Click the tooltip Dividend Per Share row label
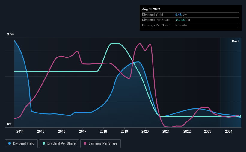246x152 pixels. [156, 20]
